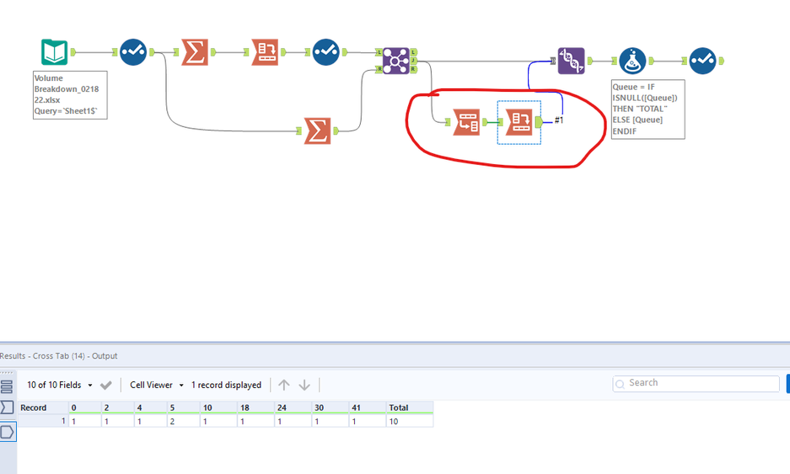Select the Join tool

coord(396,61)
